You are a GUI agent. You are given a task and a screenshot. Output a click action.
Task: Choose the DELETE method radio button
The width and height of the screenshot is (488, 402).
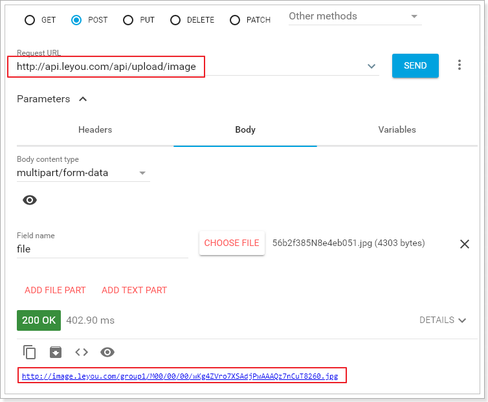(175, 20)
